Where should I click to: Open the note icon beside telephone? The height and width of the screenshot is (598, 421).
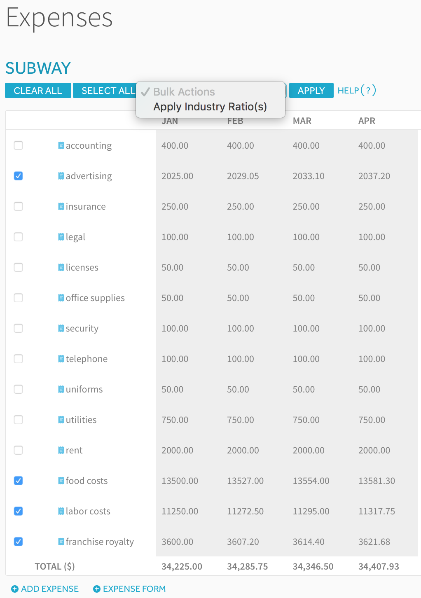tap(61, 359)
